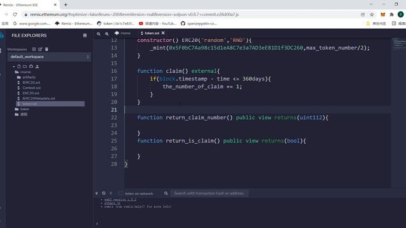Toggle the terminal panel collapse arrows
The image size is (406, 228).
[96, 193]
